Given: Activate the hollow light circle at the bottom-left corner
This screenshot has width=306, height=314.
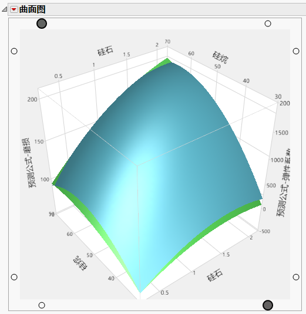Looking at the screenshot, I should point(42,305).
